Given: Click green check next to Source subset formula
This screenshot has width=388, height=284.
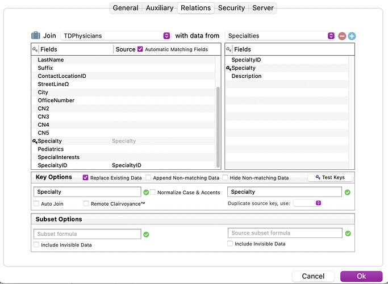Looking at the screenshot, I should point(348,233).
